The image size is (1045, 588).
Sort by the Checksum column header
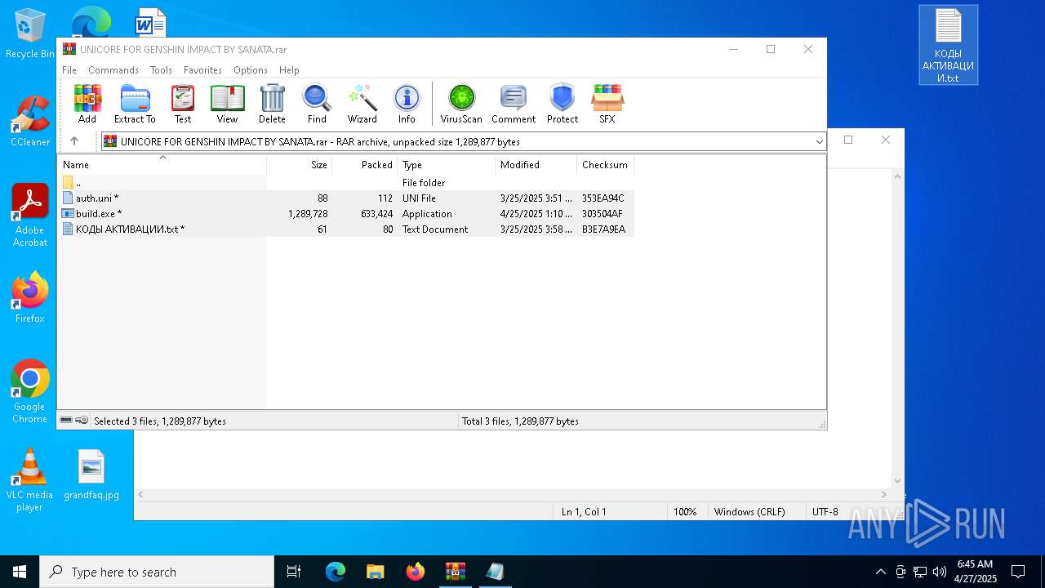605,165
